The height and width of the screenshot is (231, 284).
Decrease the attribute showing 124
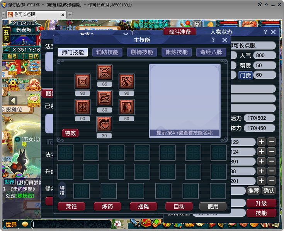[x=272, y=152]
